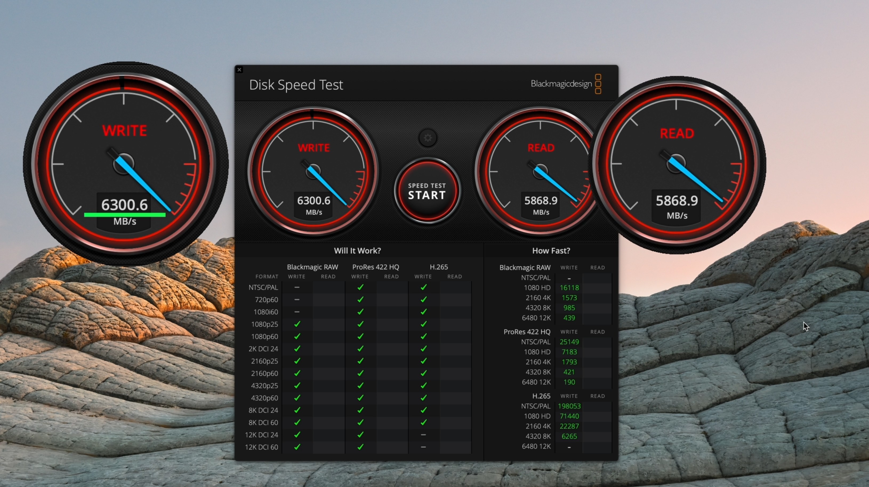Click the 198053 H.265 NTSC/PAL value
Image resolution: width=869 pixels, height=487 pixels.
569,406
